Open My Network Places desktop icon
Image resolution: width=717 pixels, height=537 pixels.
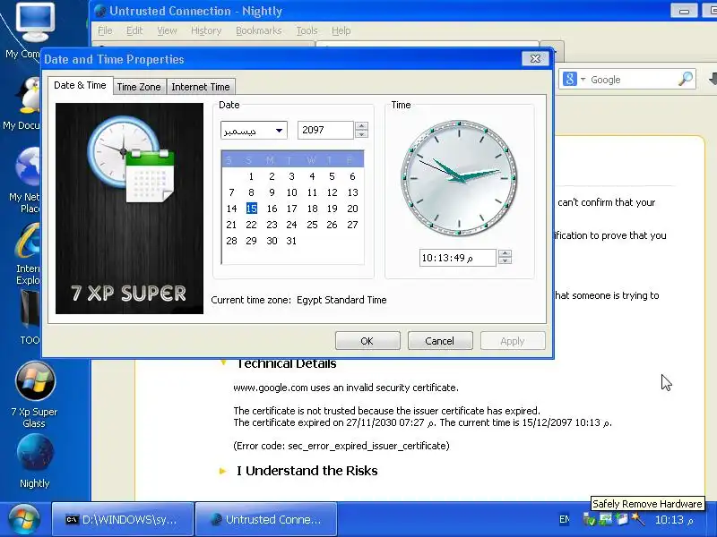(x=29, y=167)
